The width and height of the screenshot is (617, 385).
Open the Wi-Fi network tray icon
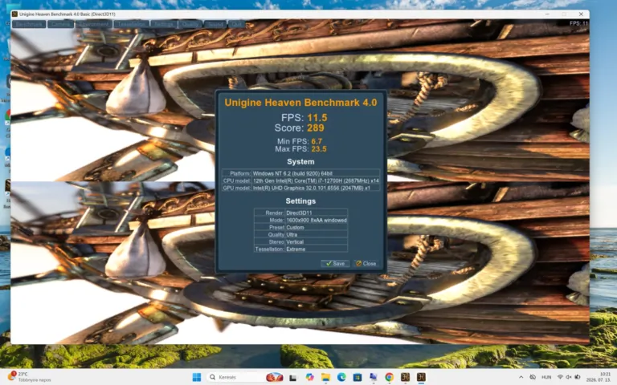[x=560, y=377]
